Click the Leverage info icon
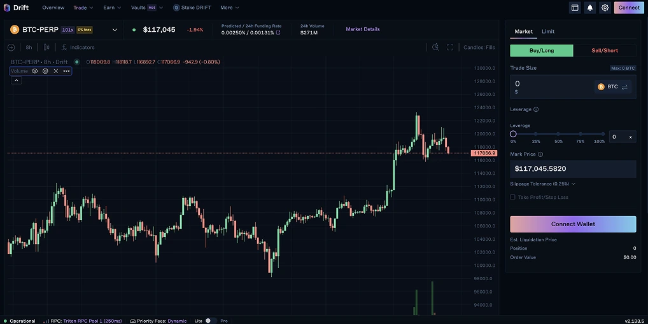This screenshot has width=648, height=324. 536,109
